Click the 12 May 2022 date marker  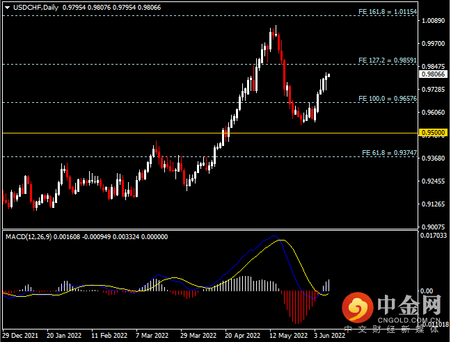tap(289, 335)
